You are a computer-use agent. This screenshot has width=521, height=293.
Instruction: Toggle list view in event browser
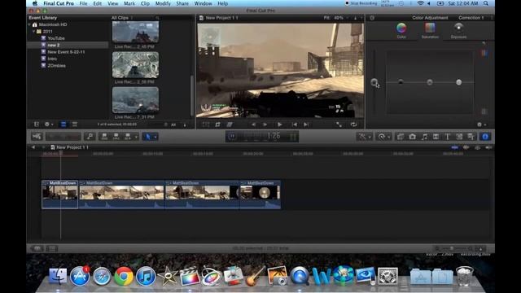[x=74, y=125]
